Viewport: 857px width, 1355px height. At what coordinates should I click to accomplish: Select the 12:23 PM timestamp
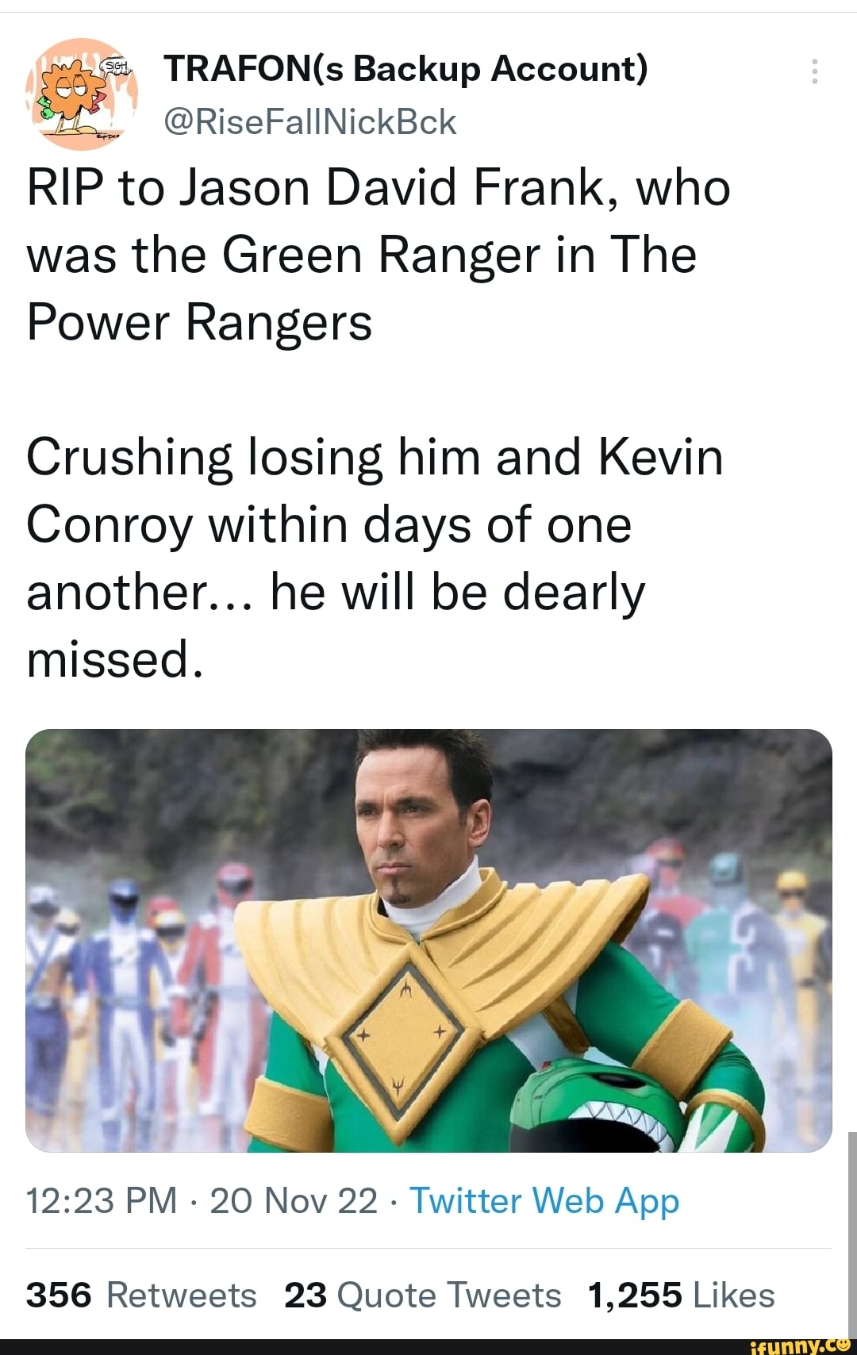99,1201
